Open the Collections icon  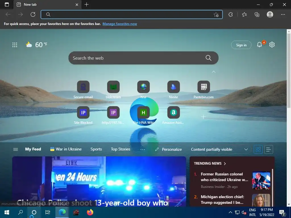(x=257, y=14)
